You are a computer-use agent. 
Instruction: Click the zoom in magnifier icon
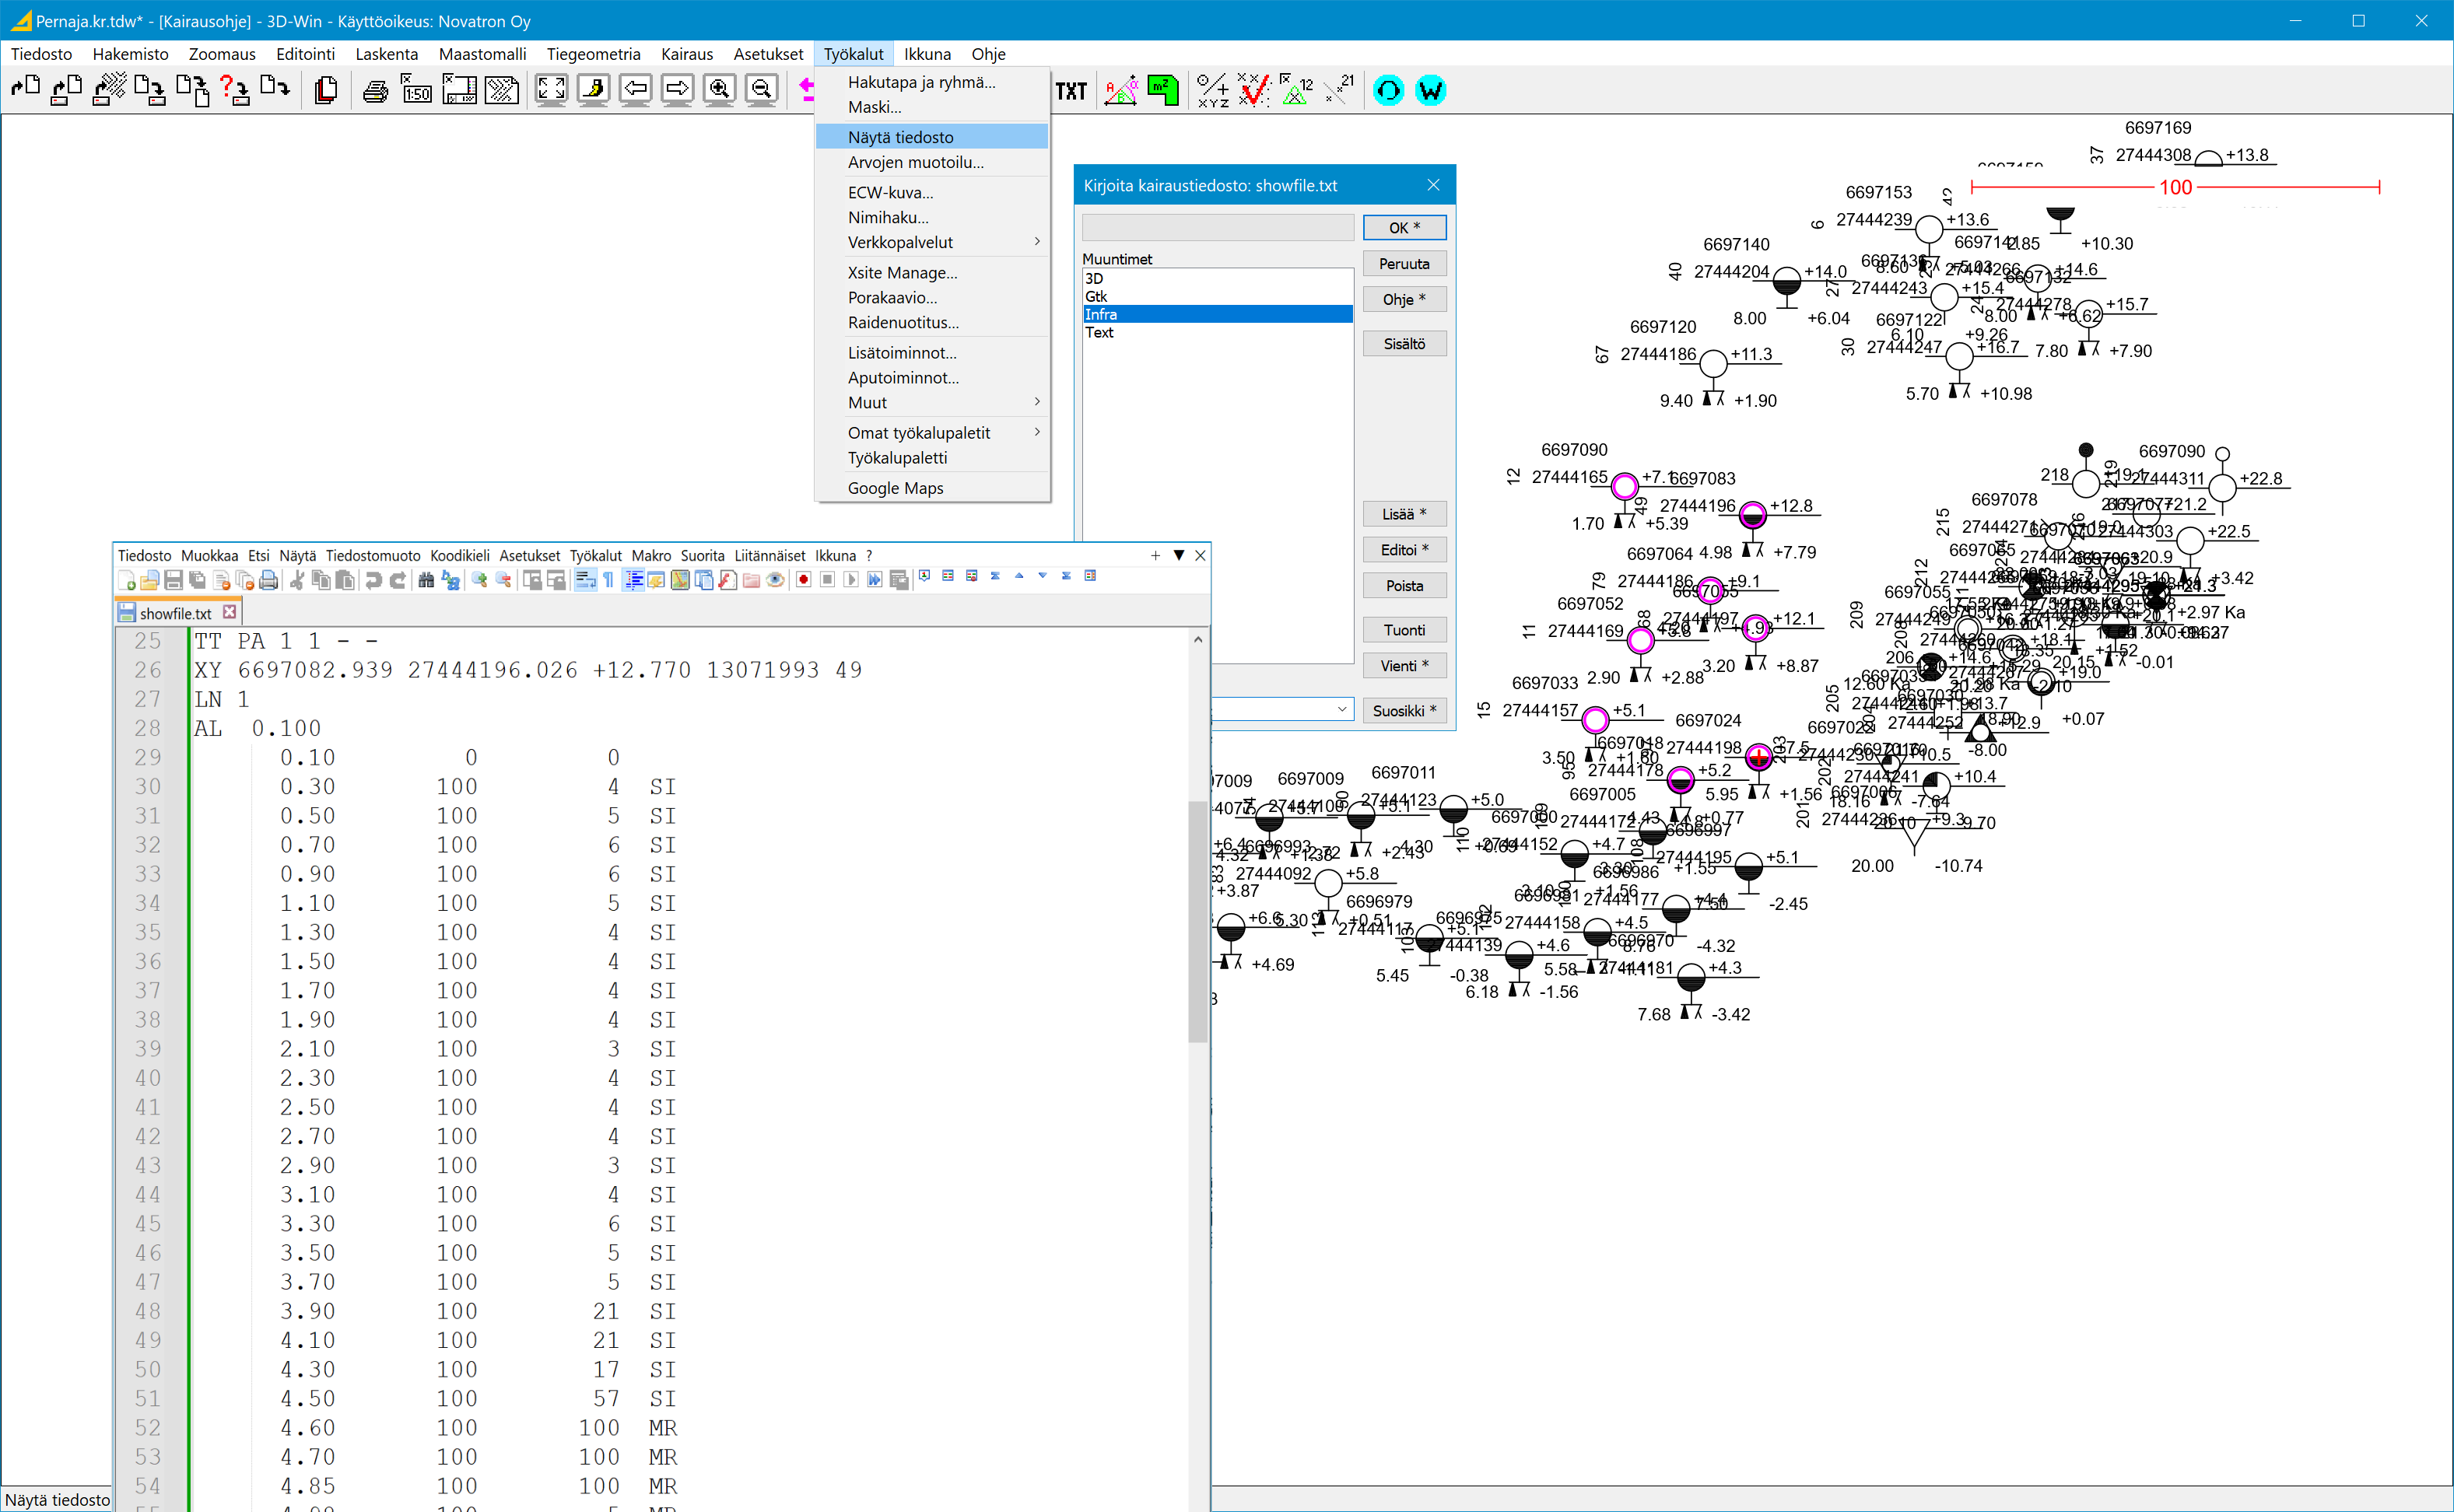[718, 90]
